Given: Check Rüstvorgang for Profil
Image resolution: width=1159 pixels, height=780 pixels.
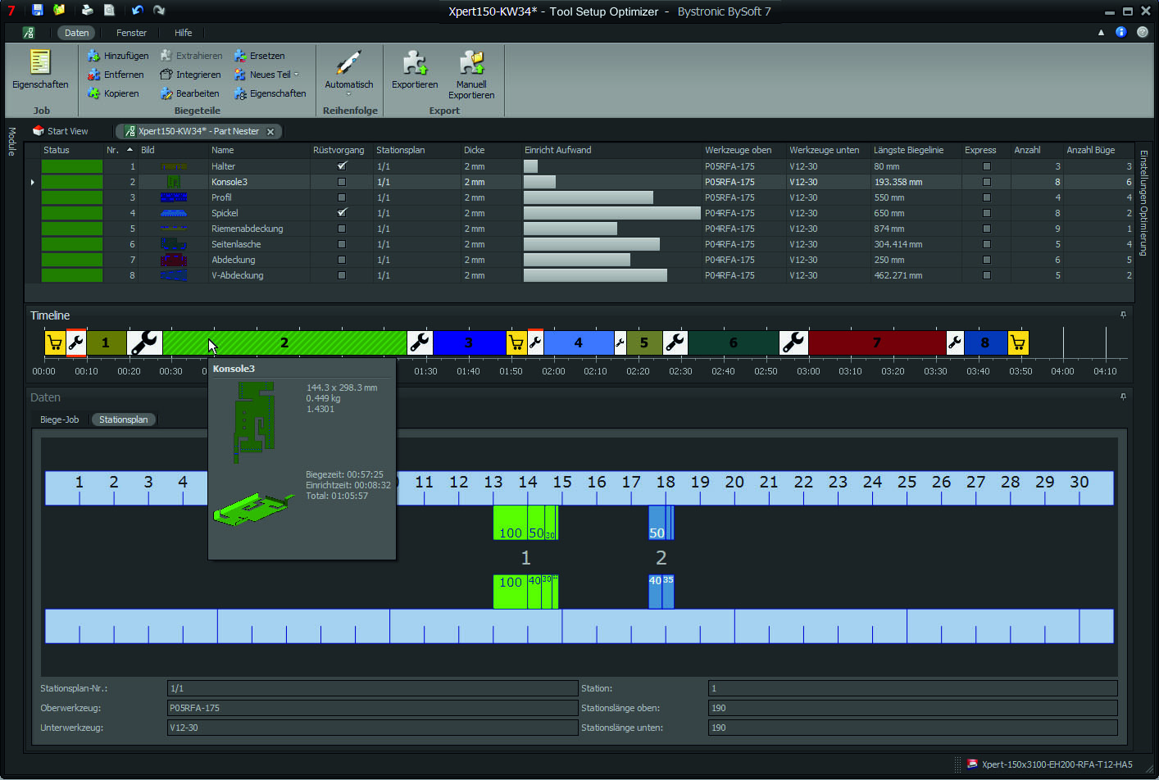Looking at the screenshot, I should click(342, 197).
